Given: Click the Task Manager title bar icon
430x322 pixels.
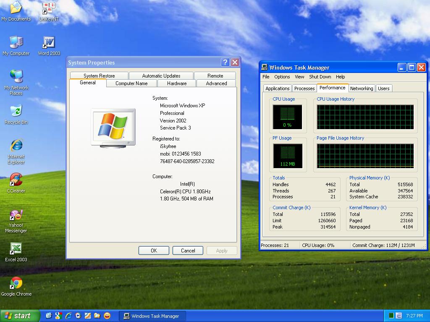Looking at the screenshot, I should tap(265, 67).
